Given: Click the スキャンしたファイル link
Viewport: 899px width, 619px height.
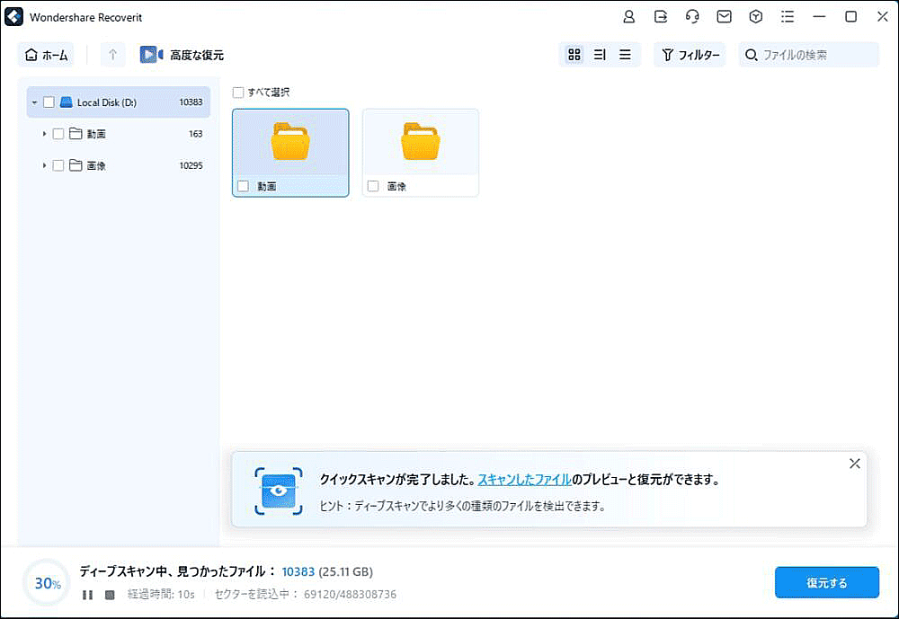Looking at the screenshot, I should (526, 480).
